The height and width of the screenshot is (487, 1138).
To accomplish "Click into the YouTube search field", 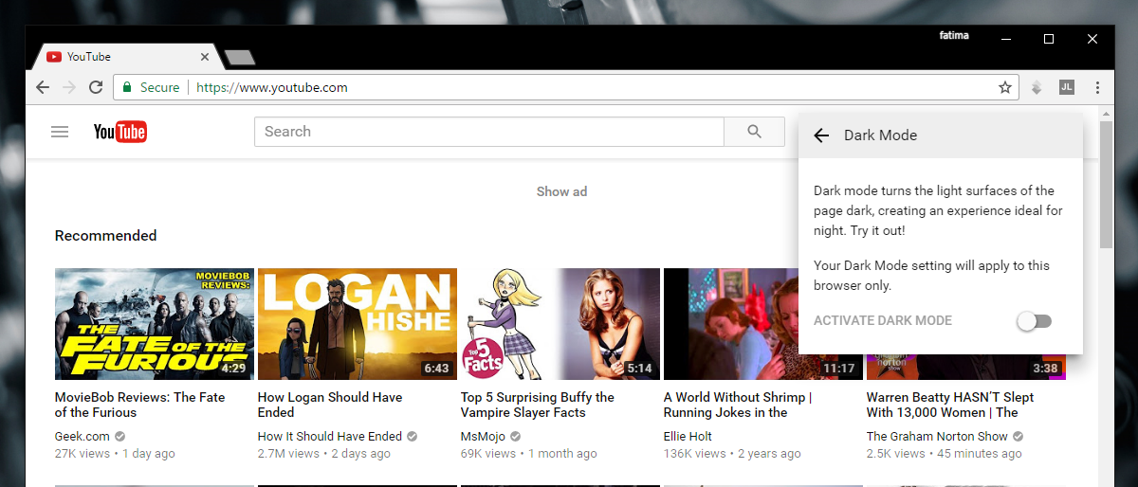I will [x=489, y=132].
